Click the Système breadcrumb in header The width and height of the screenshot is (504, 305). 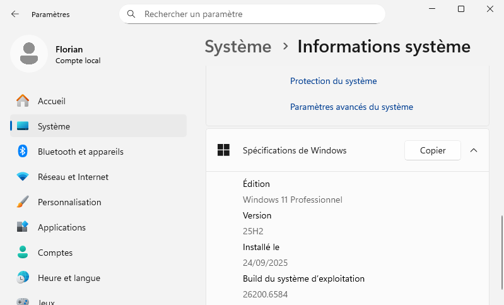coord(238,46)
